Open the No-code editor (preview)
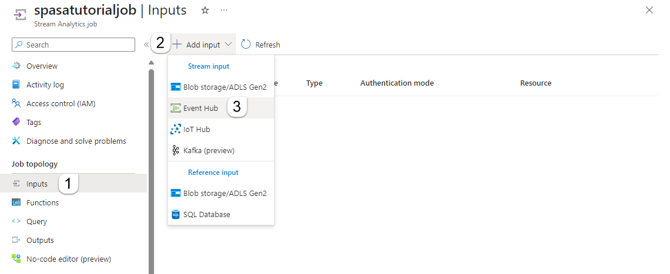 pyautogui.click(x=68, y=259)
